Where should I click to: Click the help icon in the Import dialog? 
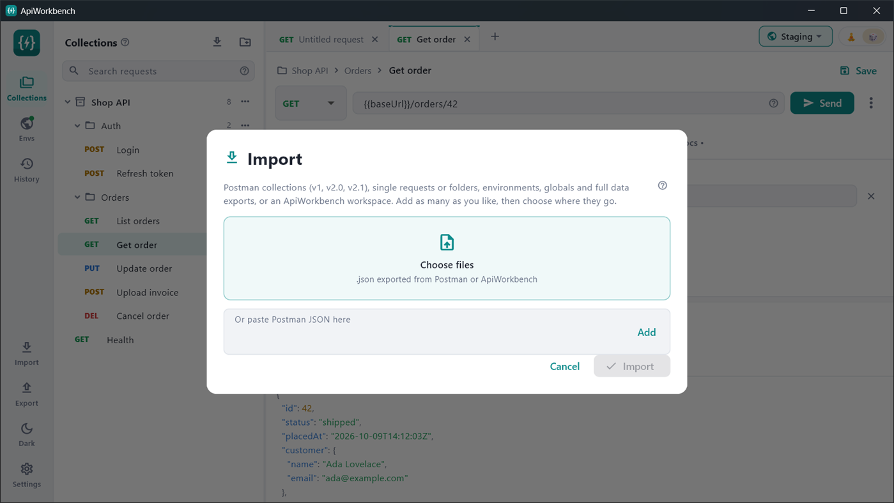pyautogui.click(x=663, y=186)
